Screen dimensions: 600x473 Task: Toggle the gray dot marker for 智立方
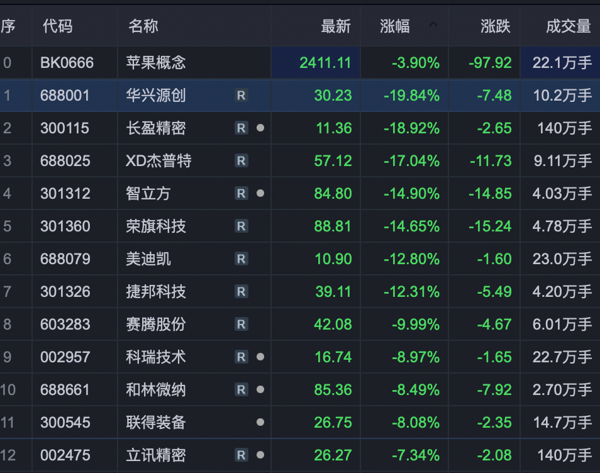tap(260, 193)
